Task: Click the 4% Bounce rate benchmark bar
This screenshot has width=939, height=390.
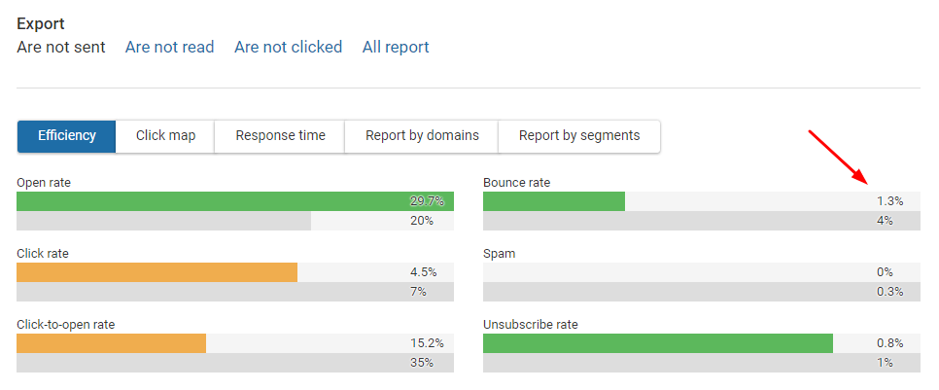Action: pyautogui.click(x=700, y=221)
